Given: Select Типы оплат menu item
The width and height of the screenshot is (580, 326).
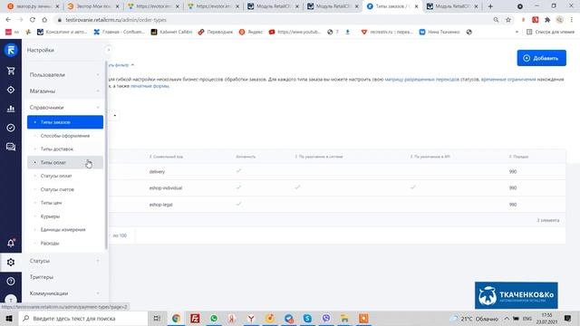Looking at the screenshot, I should click(x=65, y=162).
